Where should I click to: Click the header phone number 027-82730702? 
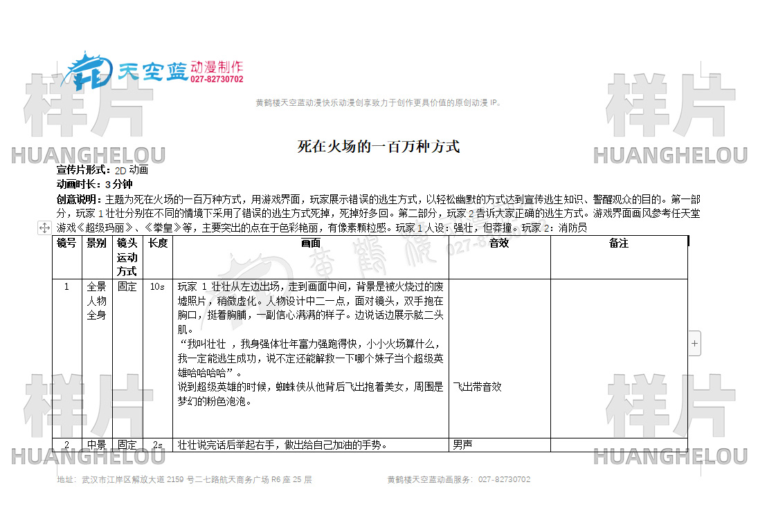pos(217,80)
